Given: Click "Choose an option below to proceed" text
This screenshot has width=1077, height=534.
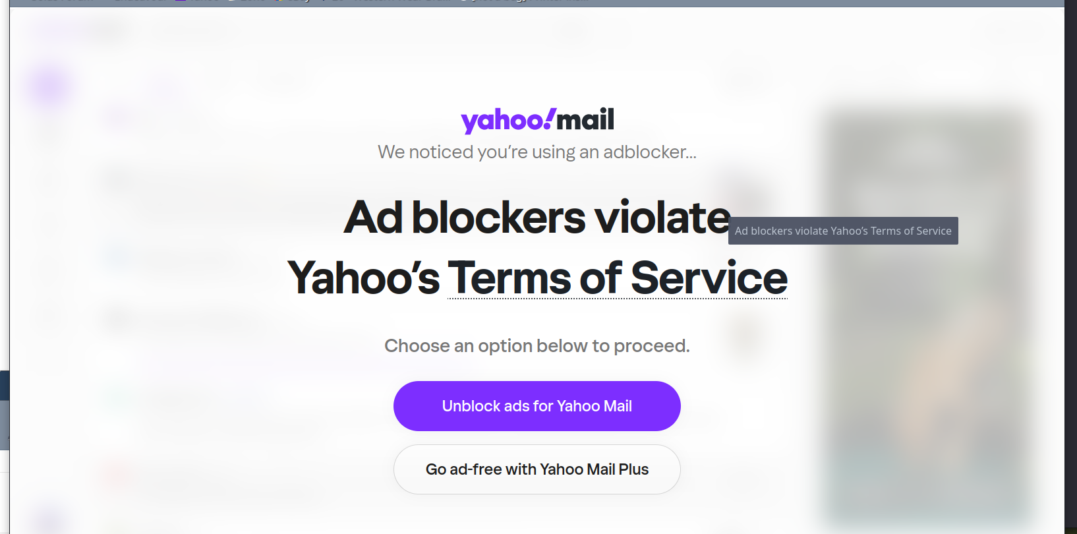Looking at the screenshot, I should click(x=537, y=346).
